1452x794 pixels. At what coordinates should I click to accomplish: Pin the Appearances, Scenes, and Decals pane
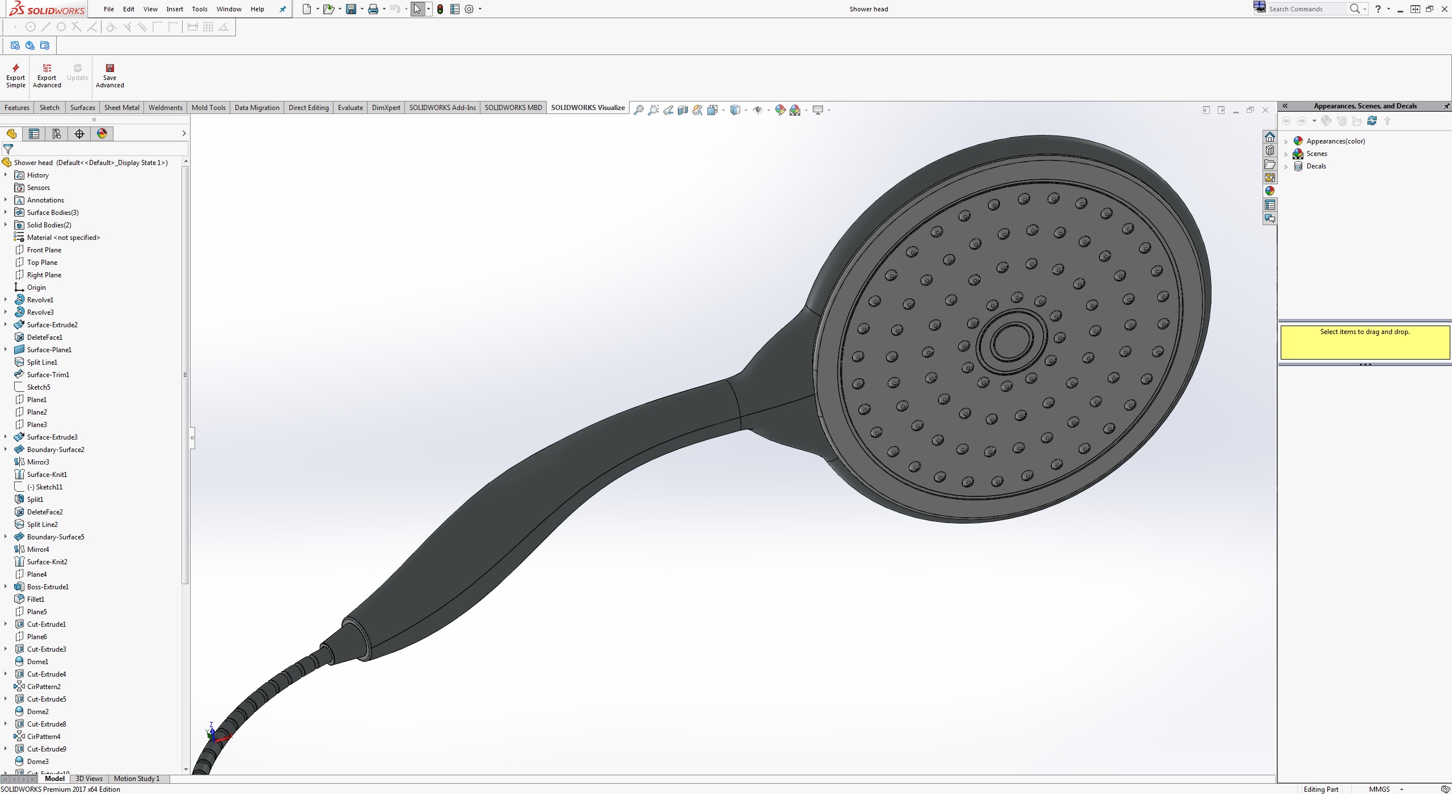coord(1446,106)
